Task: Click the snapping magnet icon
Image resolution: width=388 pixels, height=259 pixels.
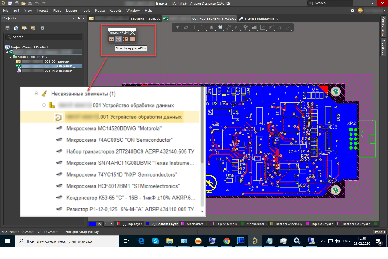Action: [186, 27]
